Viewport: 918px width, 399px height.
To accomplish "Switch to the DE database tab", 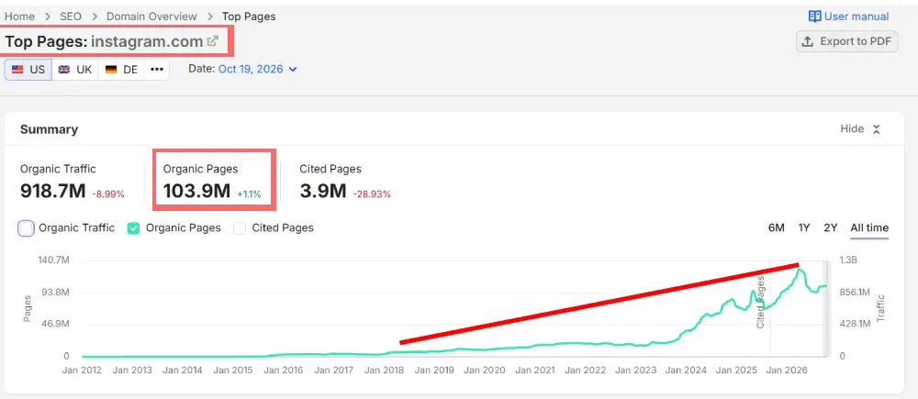I will tap(121, 69).
